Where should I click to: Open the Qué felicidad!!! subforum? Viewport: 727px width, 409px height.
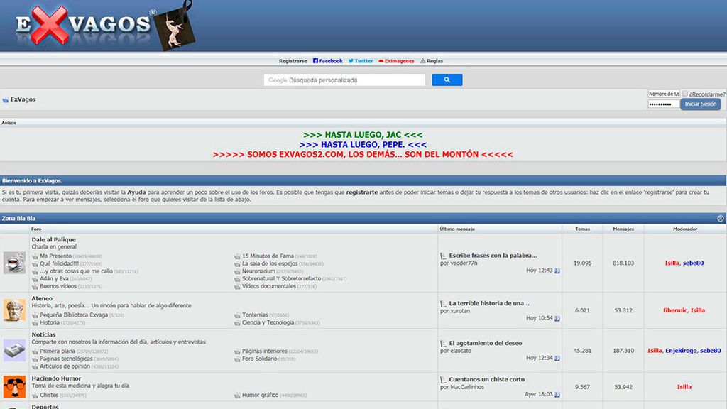point(60,263)
